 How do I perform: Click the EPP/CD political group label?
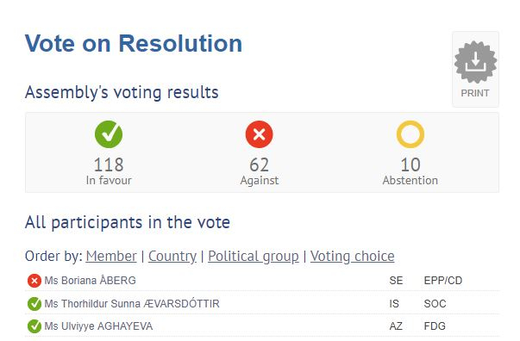pyautogui.click(x=443, y=281)
